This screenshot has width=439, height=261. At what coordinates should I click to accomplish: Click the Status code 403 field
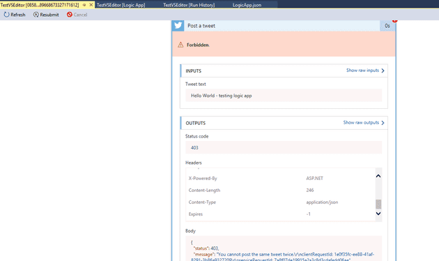pyautogui.click(x=284, y=148)
